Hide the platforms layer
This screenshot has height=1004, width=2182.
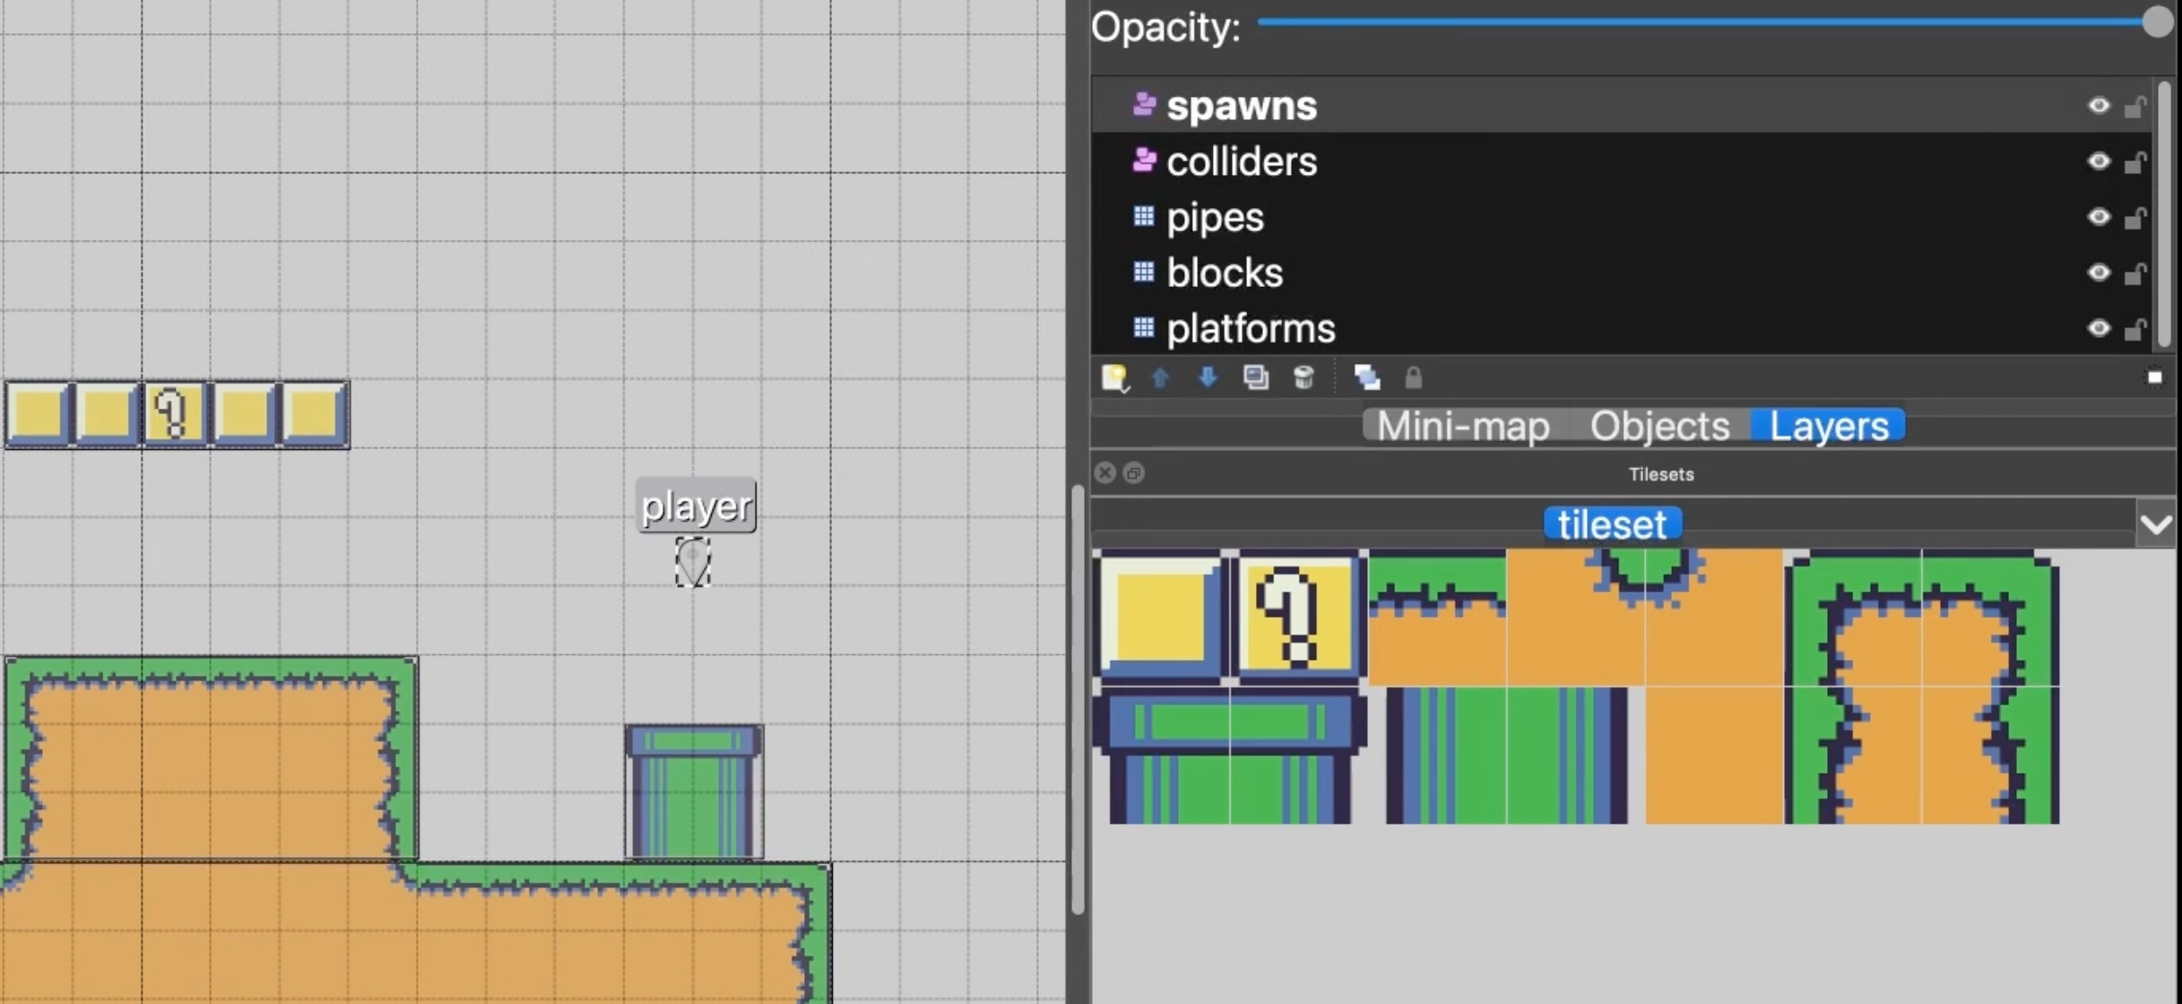coord(2099,328)
